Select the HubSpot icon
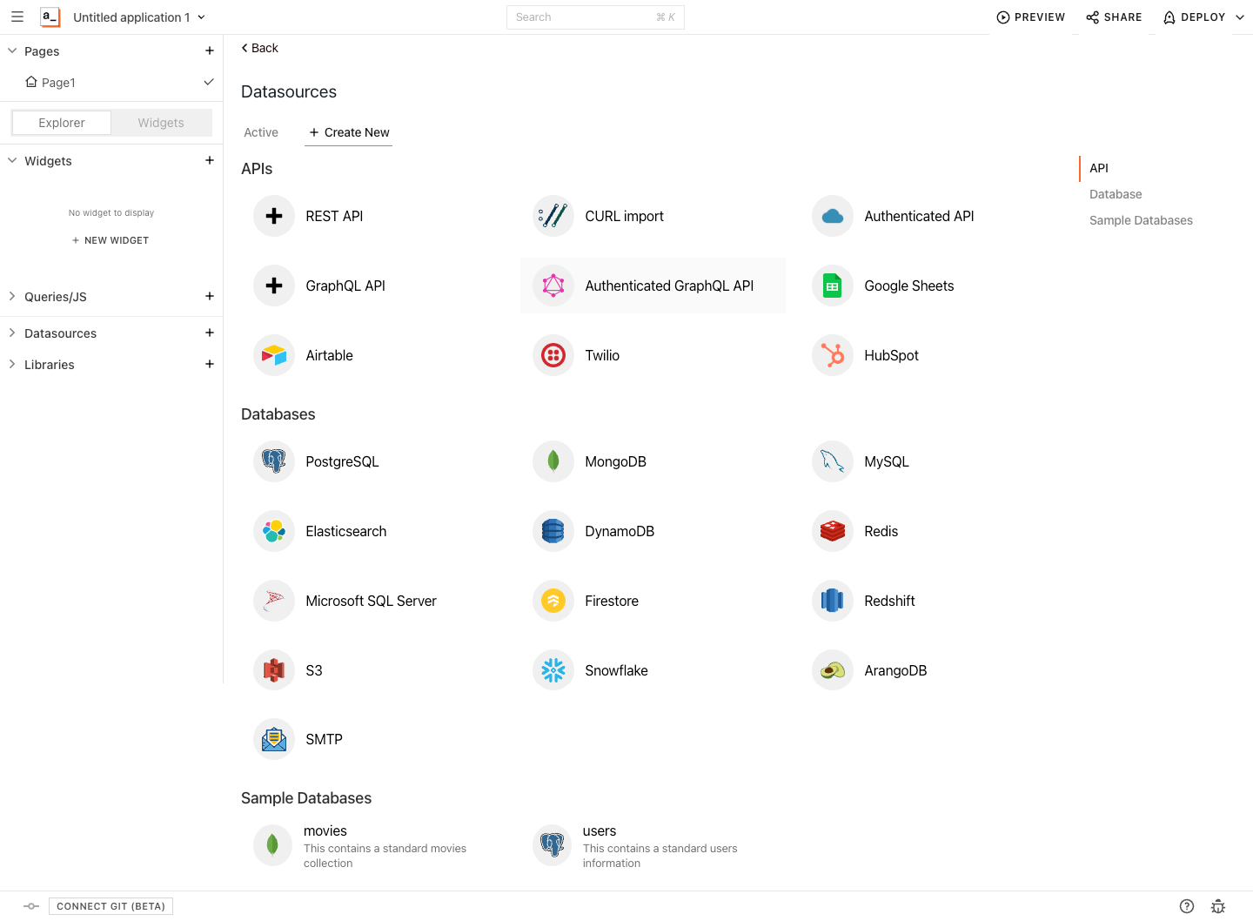 (833, 355)
